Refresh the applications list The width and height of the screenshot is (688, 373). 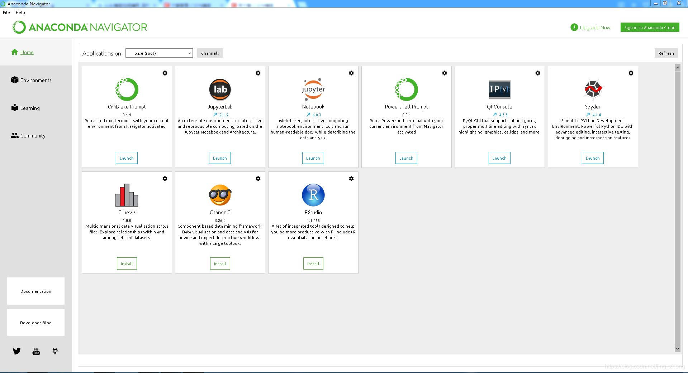coord(666,53)
